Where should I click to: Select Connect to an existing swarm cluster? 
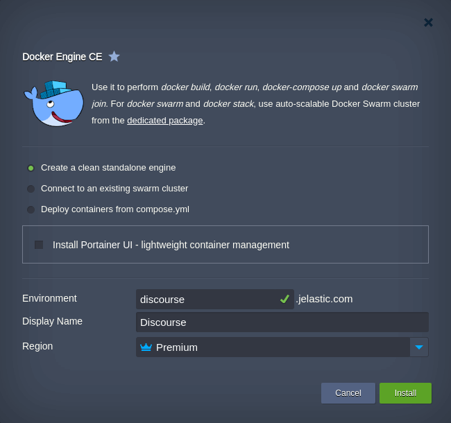point(31,189)
